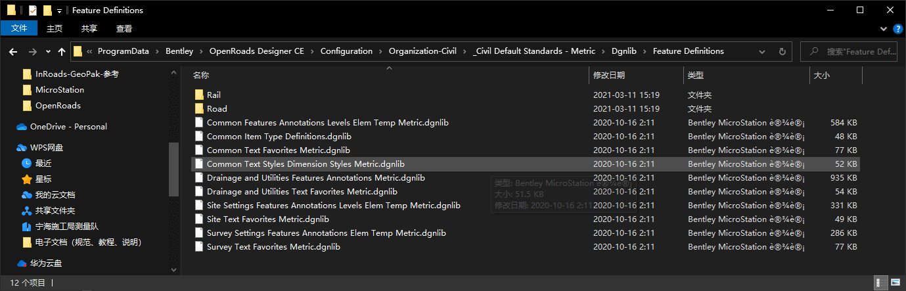Switch to large thumbnails view
This screenshot has width=906, height=291.
pyautogui.click(x=896, y=283)
